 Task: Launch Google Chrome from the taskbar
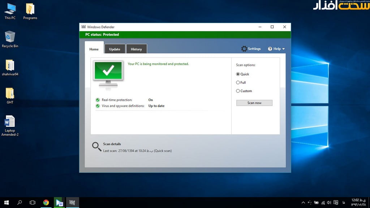(x=46, y=203)
